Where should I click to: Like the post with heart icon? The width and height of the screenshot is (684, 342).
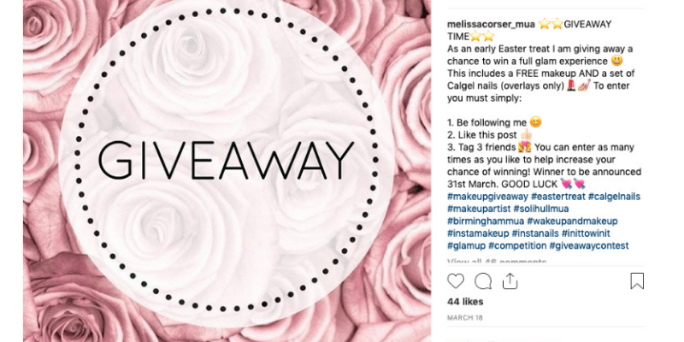pos(456,281)
